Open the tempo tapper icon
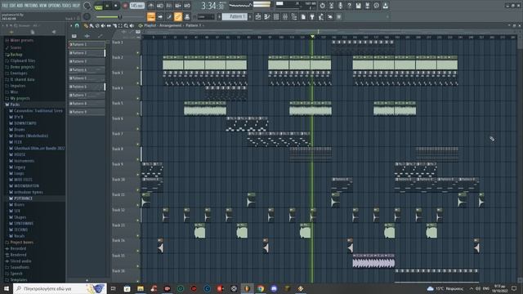523x294 pixels. pos(321,16)
